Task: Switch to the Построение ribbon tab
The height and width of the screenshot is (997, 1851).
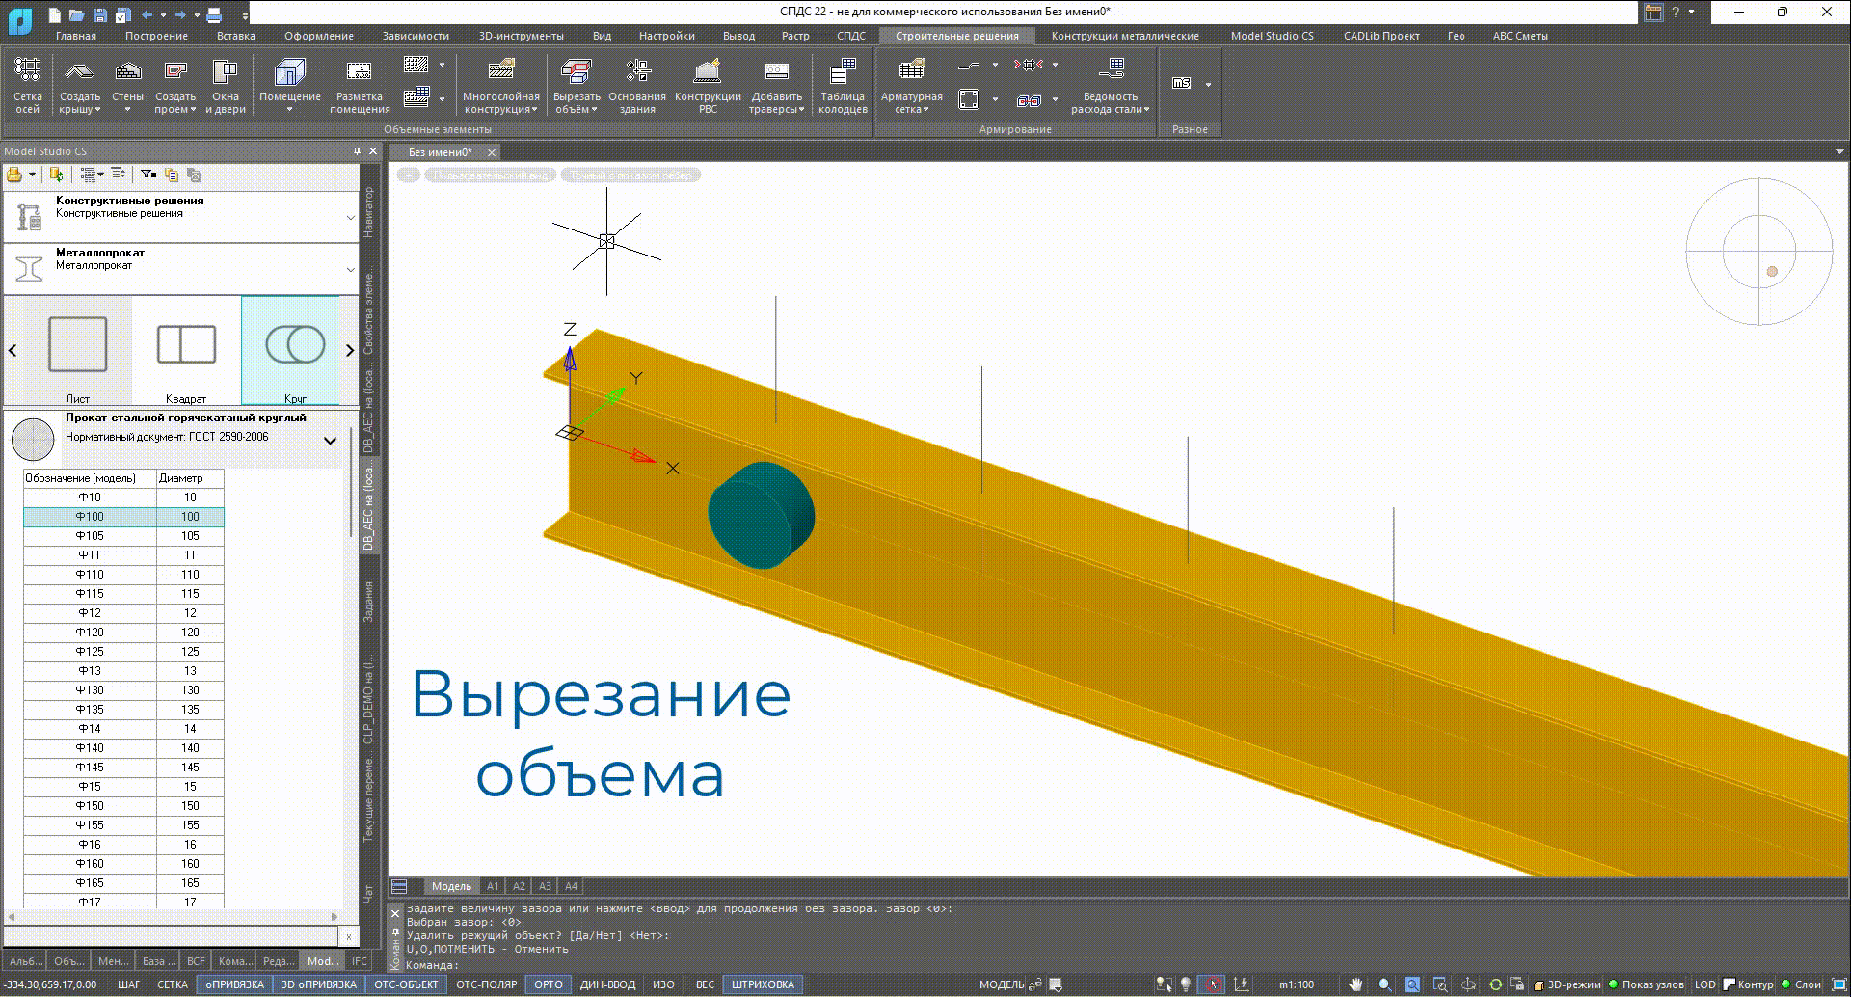Action: pyautogui.click(x=156, y=36)
